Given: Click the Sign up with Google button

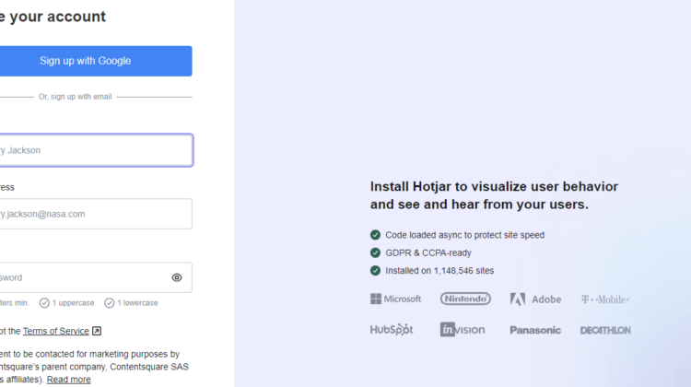Looking at the screenshot, I should pos(96,61).
